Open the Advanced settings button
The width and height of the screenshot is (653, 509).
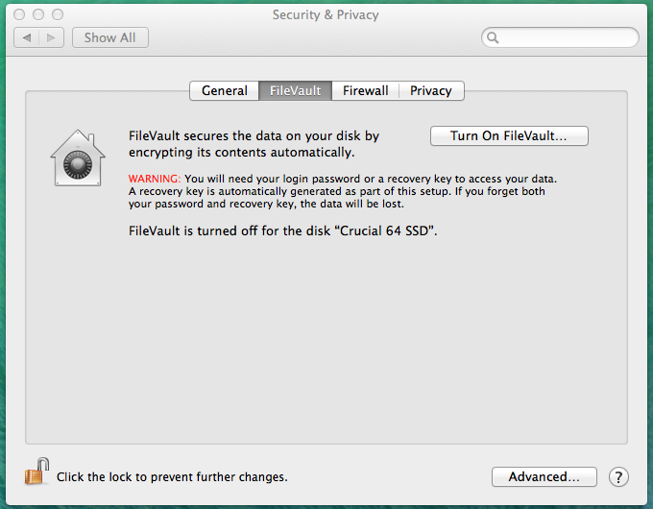click(x=544, y=476)
